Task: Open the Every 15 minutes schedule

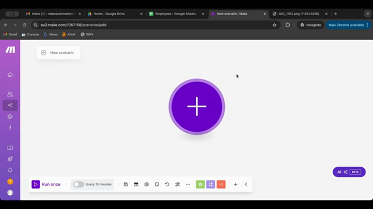Action: tap(99, 184)
